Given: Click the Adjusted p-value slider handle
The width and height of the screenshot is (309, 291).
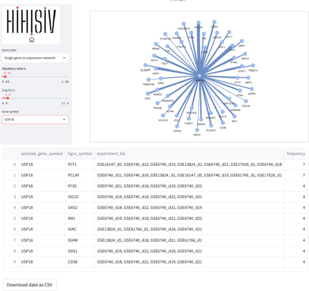Looking at the screenshot, I should 5,77.
